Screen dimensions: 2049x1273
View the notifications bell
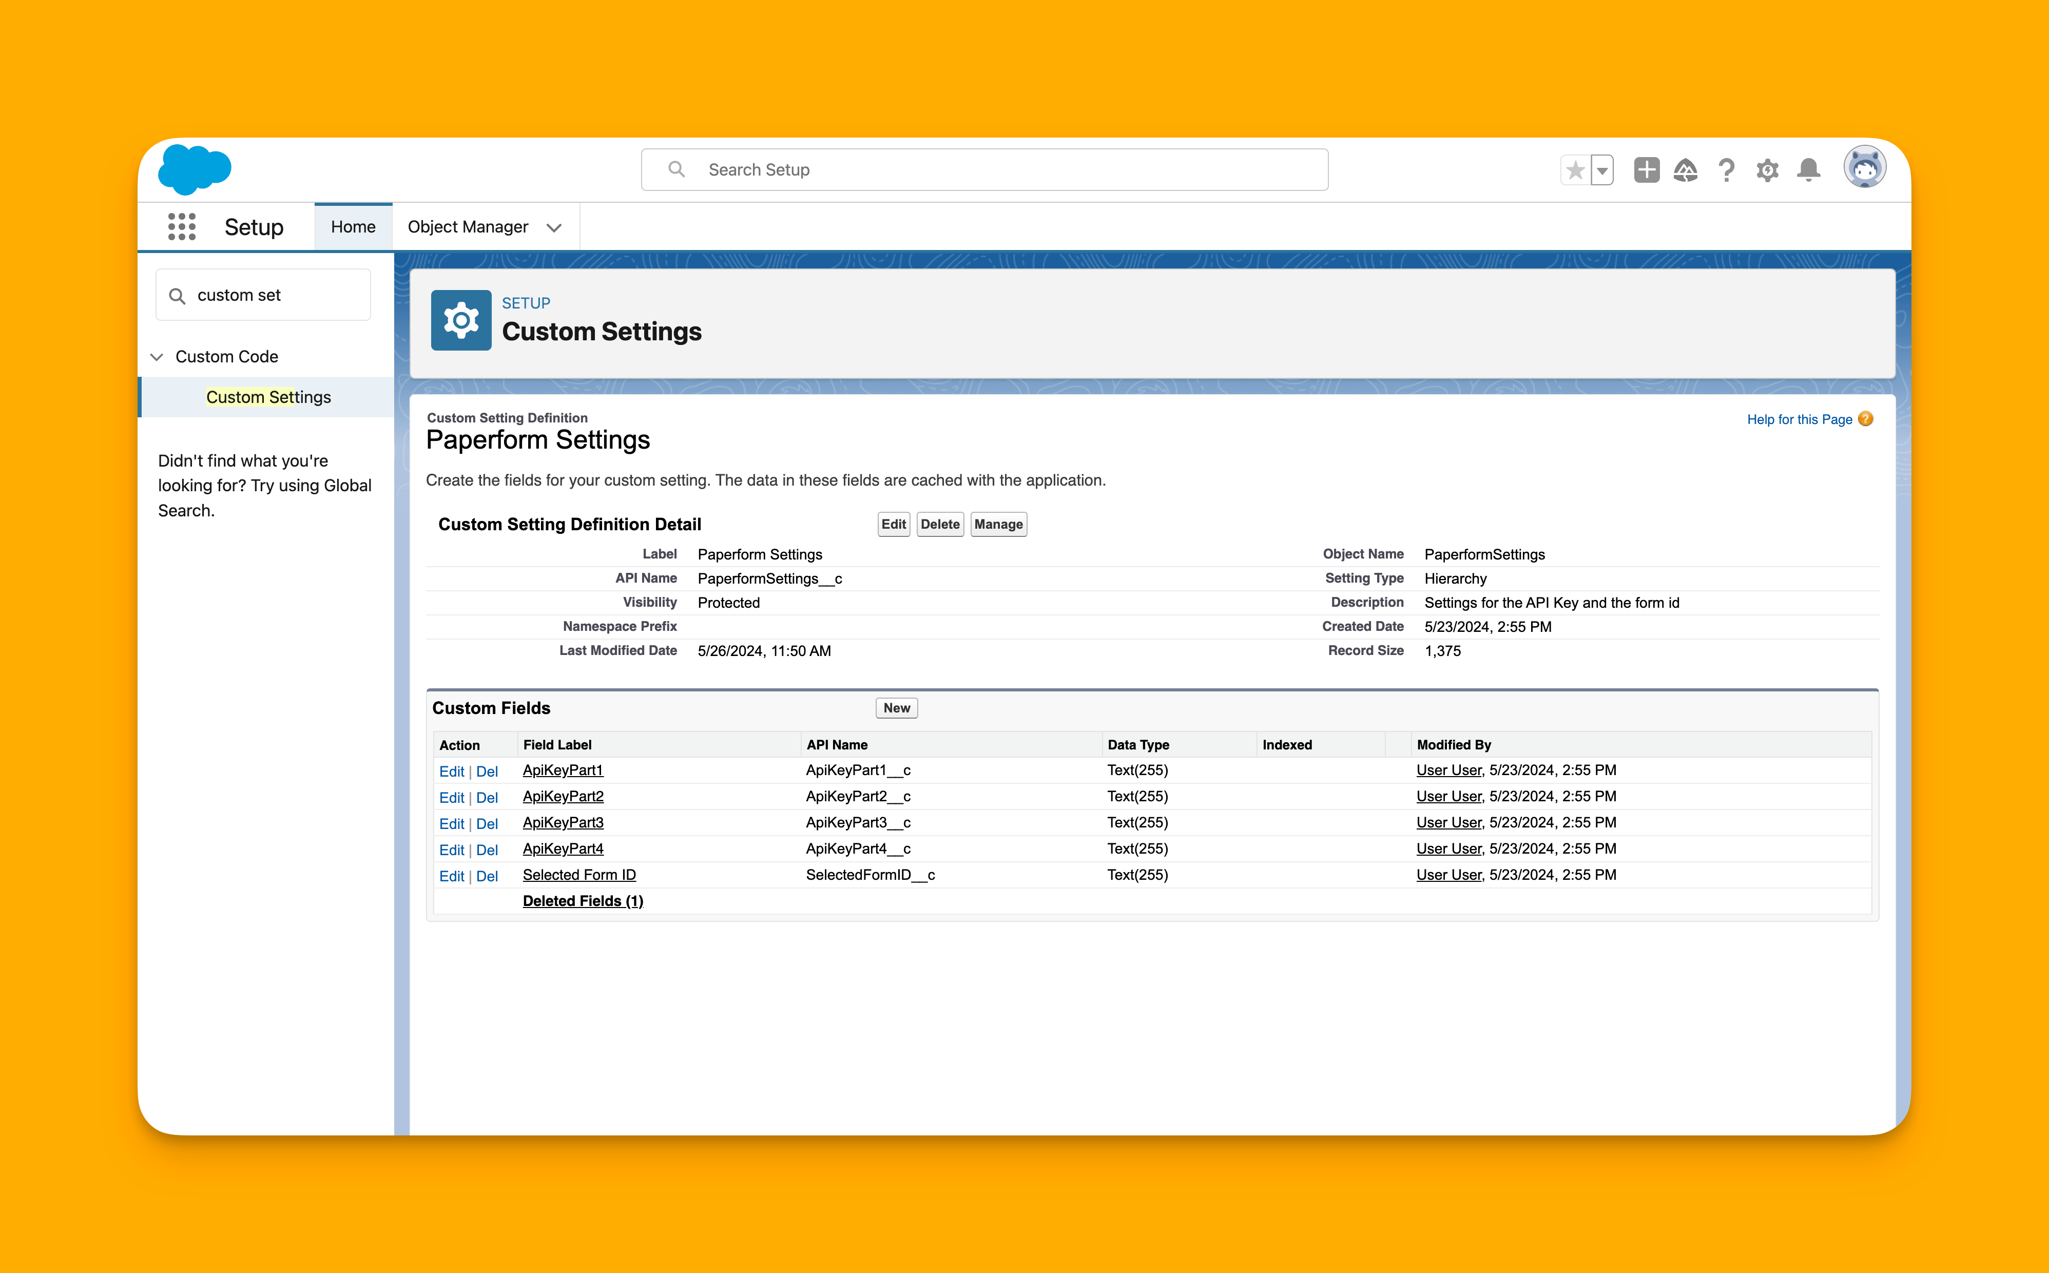[x=1808, y=170]
